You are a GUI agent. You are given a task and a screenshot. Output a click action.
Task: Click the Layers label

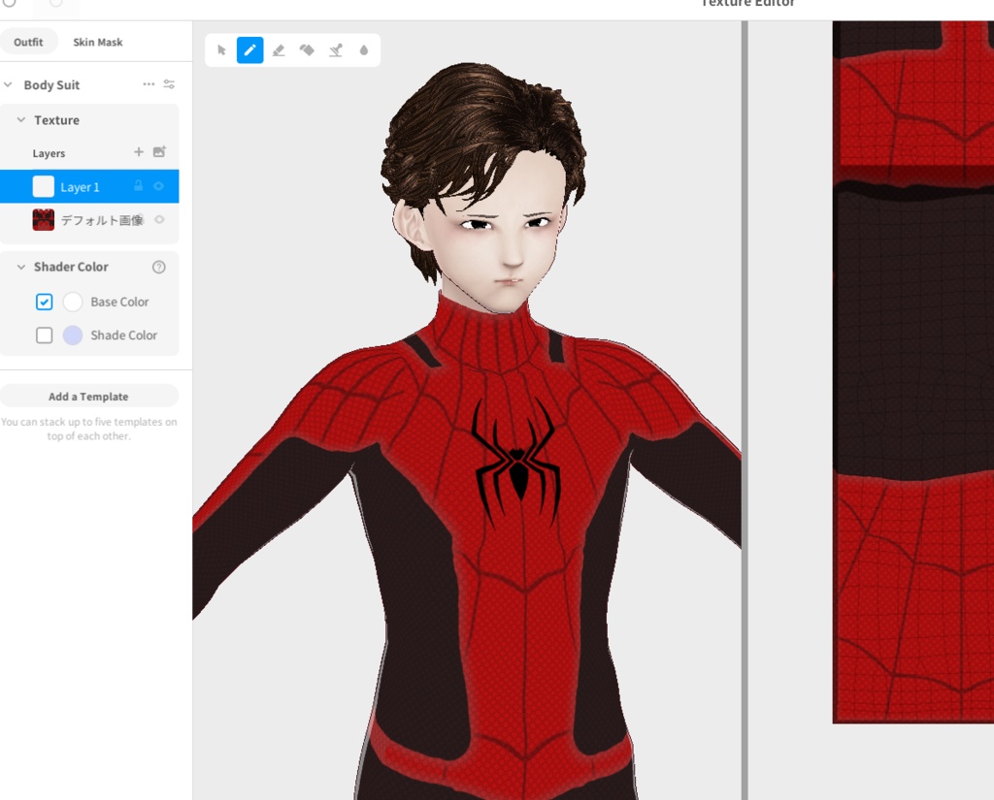(49, 153)
